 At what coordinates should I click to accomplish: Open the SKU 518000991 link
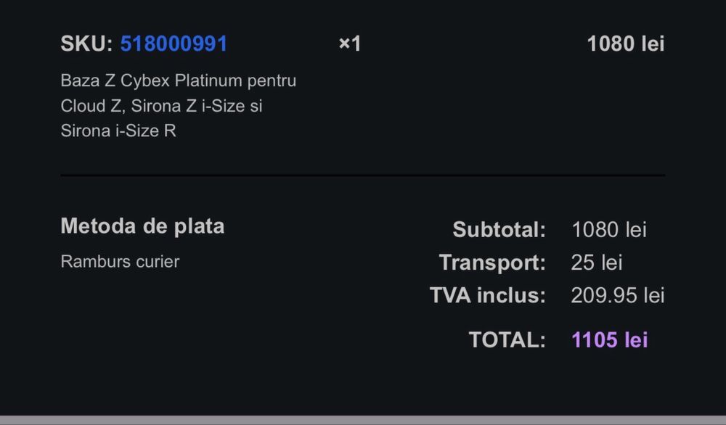point(174,44)
